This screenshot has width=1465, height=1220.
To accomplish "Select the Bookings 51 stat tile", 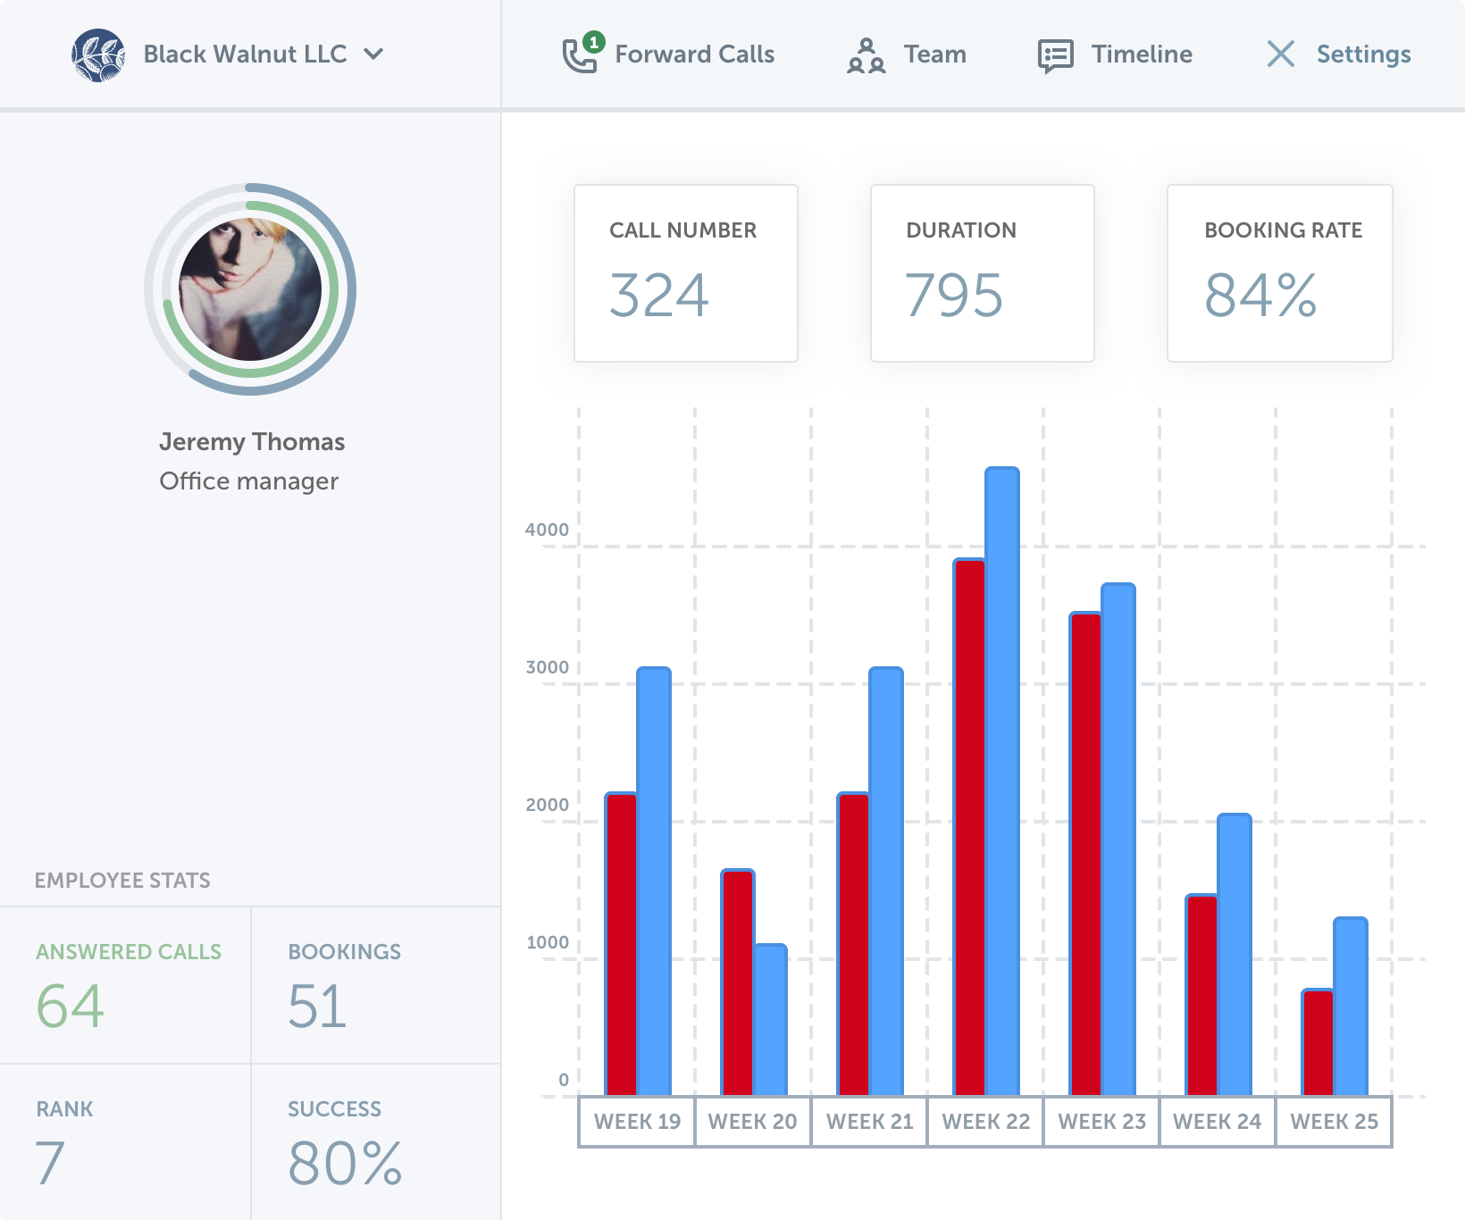I will pos(376,985).
